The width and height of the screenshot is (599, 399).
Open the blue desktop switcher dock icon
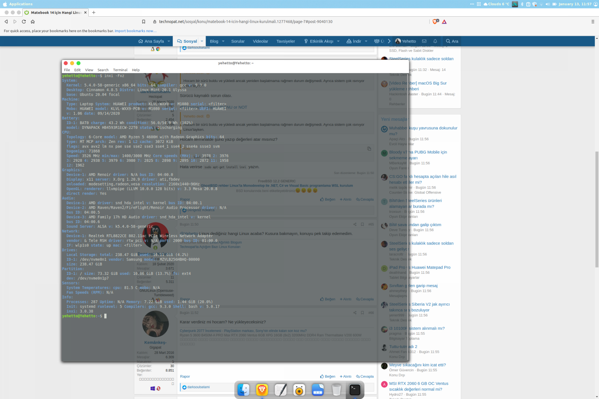pyautogui.click(x=318, y=390)
